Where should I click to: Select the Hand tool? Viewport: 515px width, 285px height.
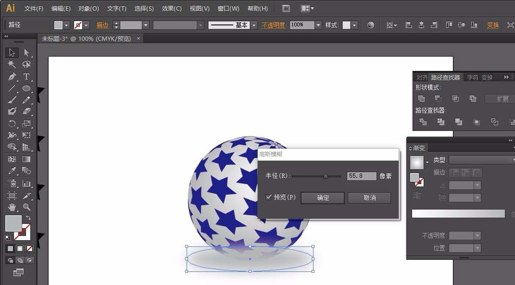point(12,207)
